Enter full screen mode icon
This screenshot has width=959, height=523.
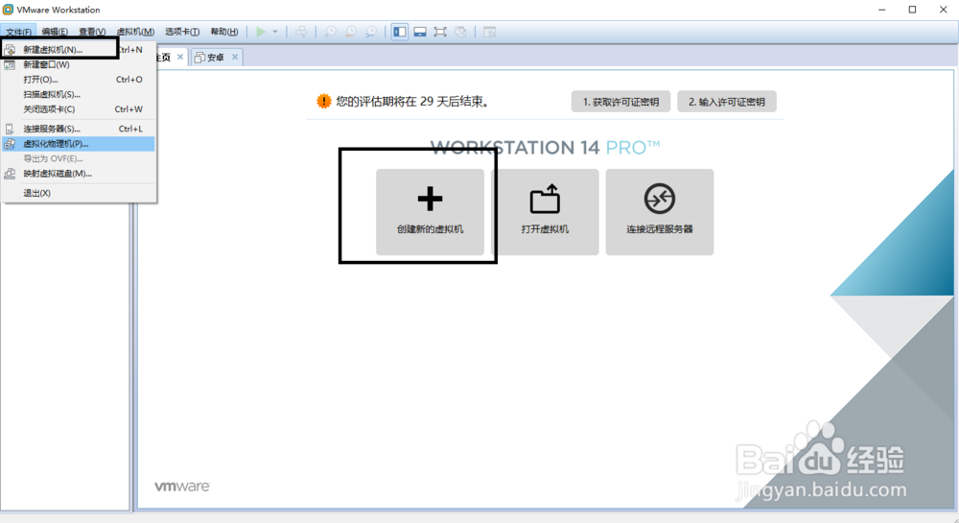pos(440,32)
